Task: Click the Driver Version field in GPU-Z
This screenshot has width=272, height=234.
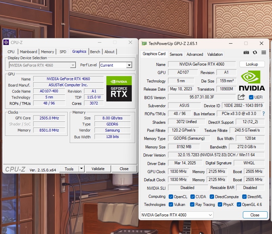Action: click(216, 155)
